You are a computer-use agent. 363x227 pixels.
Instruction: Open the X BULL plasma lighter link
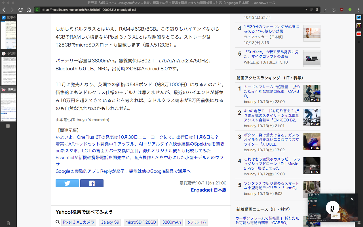pyautogui.click(x=271, y=140)
